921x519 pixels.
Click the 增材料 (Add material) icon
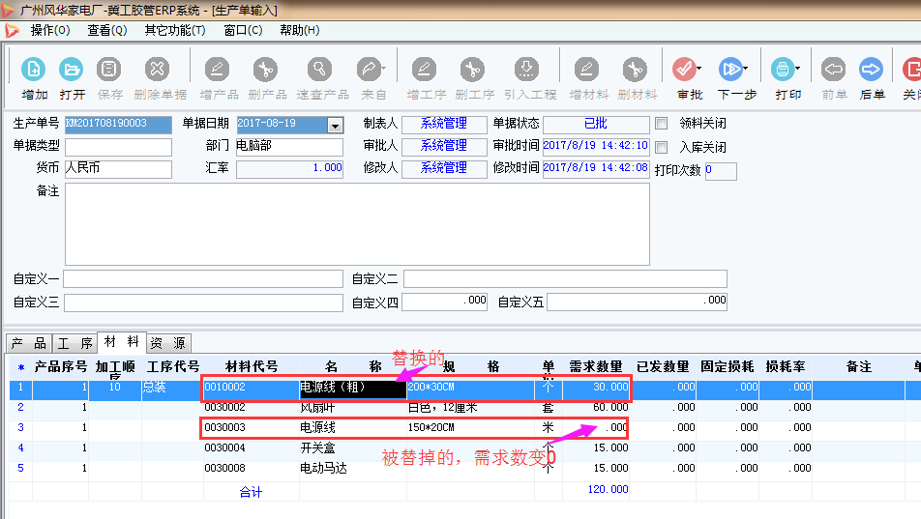coord(587,70)
